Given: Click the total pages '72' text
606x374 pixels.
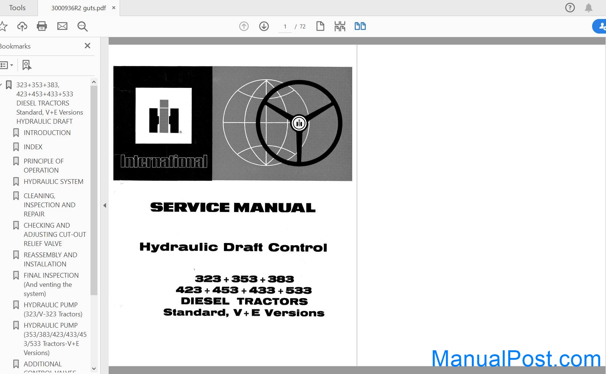Looking at the screenshot, I should point(303,27).
